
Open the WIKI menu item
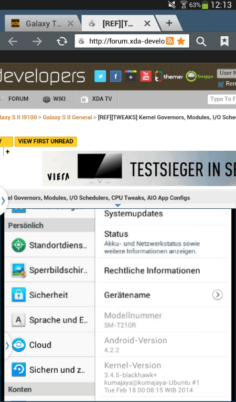click(x=55, y=99)
